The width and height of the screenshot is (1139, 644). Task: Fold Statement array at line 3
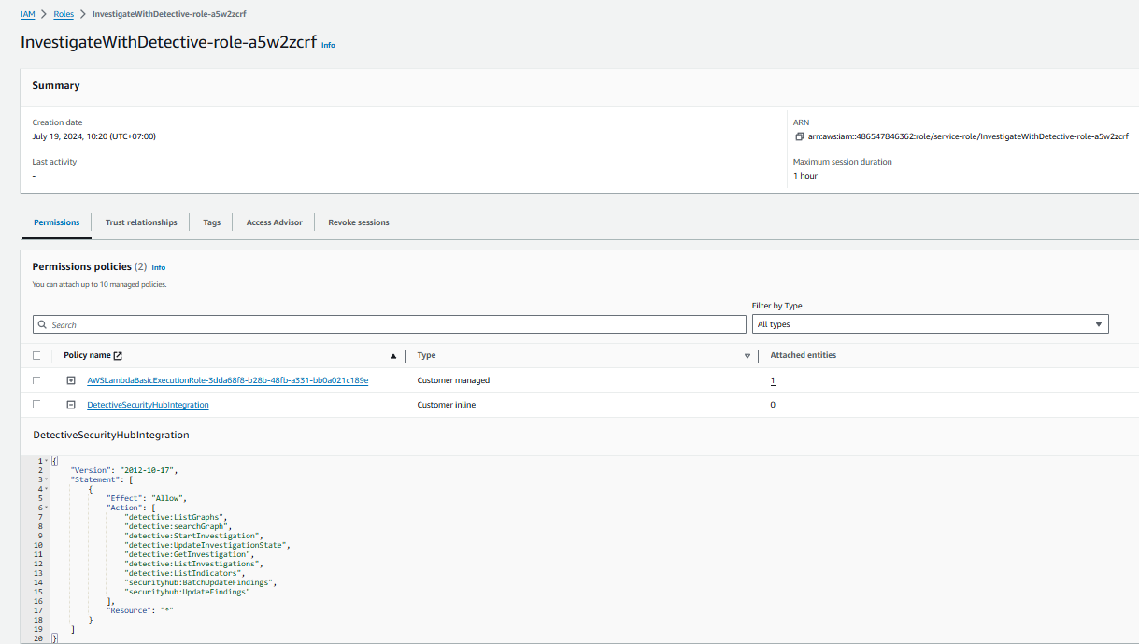(x=45, y=479)
